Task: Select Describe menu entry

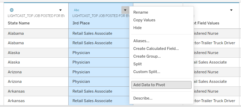Action: click(143, 98)
